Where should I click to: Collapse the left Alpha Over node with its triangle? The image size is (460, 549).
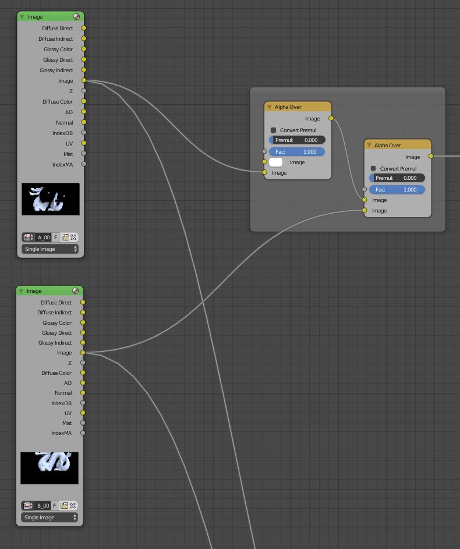[x=269, y=107]
